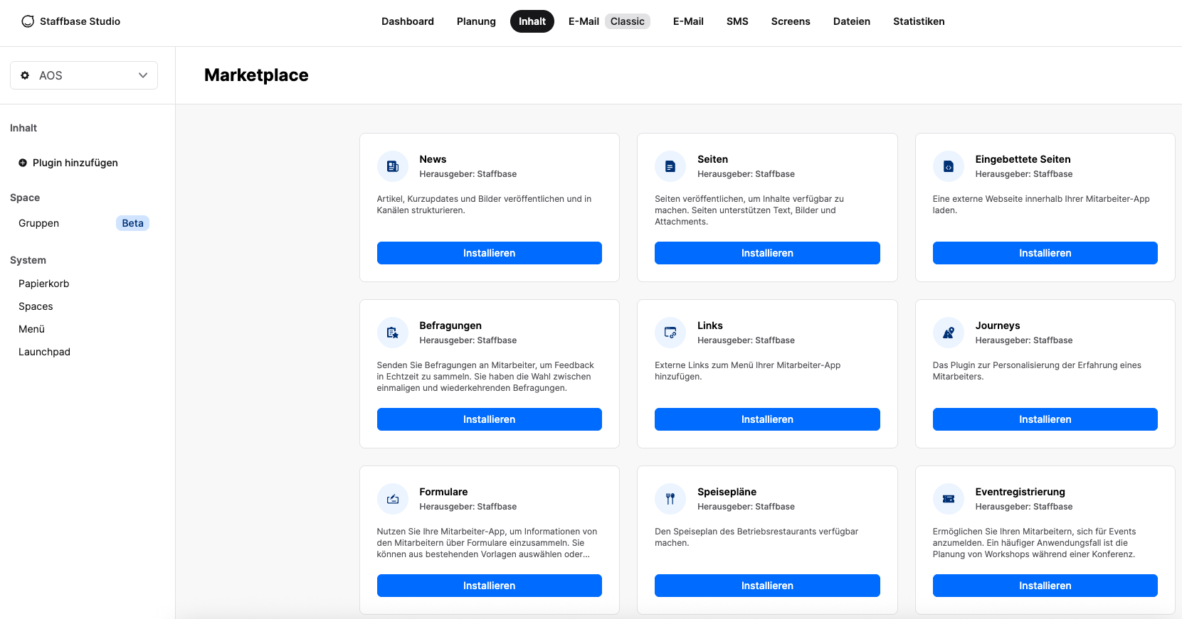1182x619 pixels.
Task: Click the Speisepläne plugin title
Action: pyautogui.click(x=727, y=492)
